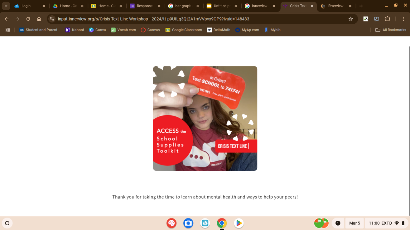Open the Extensions puzzle menu
Viewport: 410px width, 230px height.
click(388, 19)
